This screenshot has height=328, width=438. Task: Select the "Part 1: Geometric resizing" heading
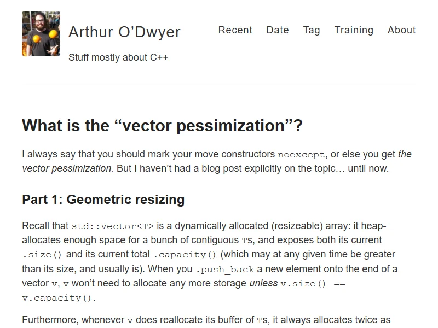click(103, 200)
